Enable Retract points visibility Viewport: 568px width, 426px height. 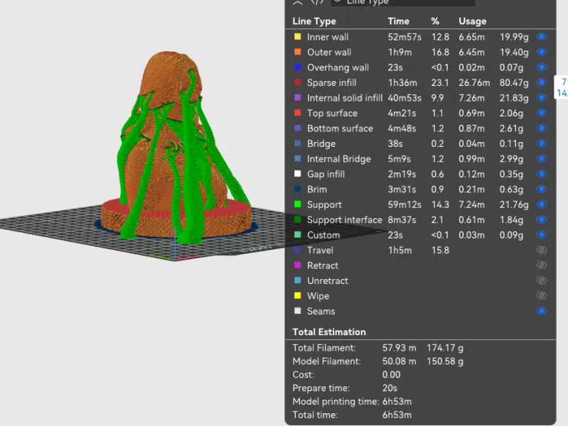point(542,266)
